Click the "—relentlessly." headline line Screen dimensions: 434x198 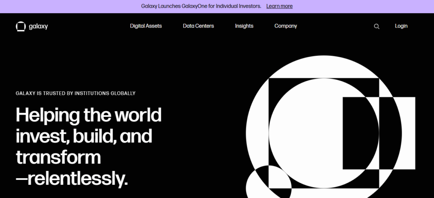click(x=72, y=178)
